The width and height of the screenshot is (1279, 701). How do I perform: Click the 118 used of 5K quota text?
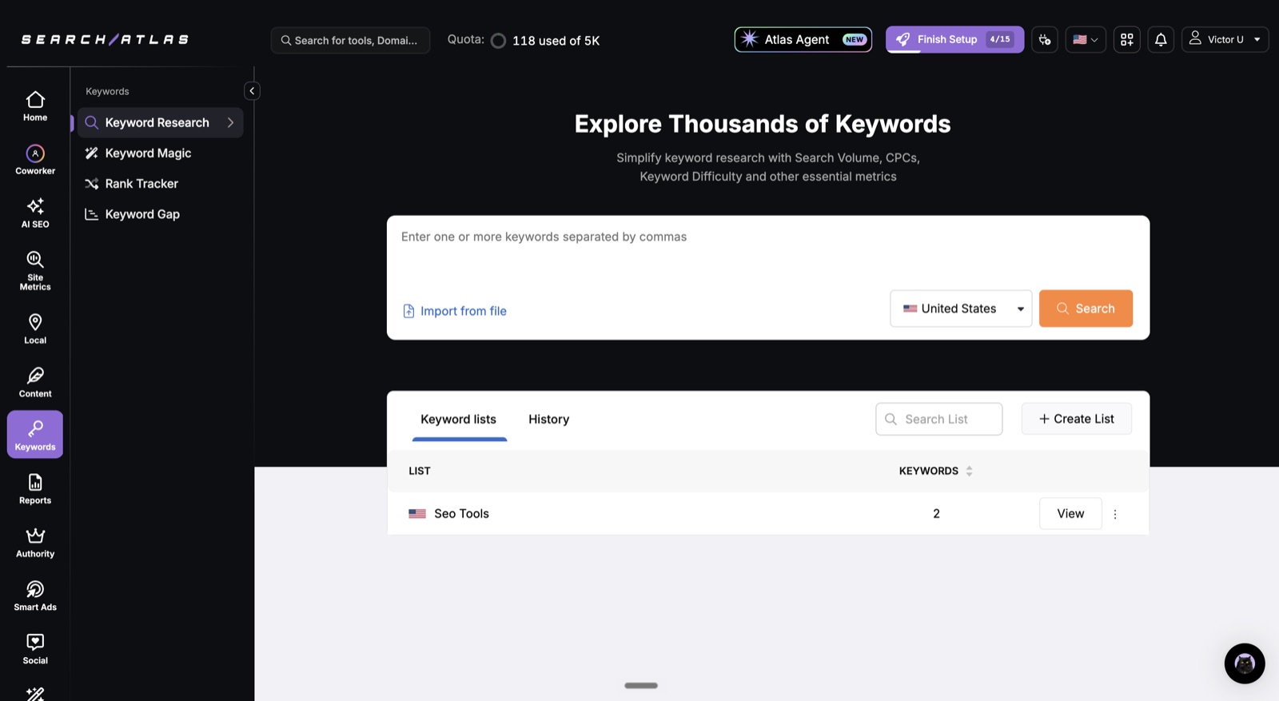[x=556, y=41]
